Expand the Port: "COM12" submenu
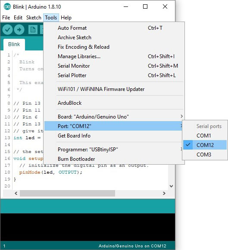228x250 pixels. click(x=113, y=126)
